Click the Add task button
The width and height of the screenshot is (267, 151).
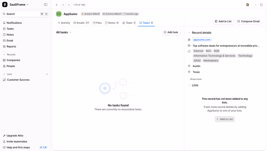171,32
